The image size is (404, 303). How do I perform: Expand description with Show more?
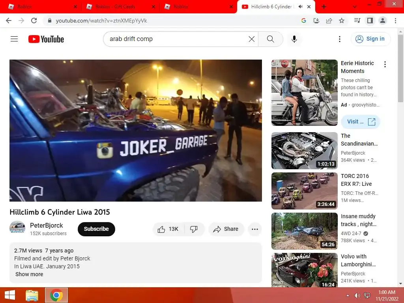coord(29,274)
